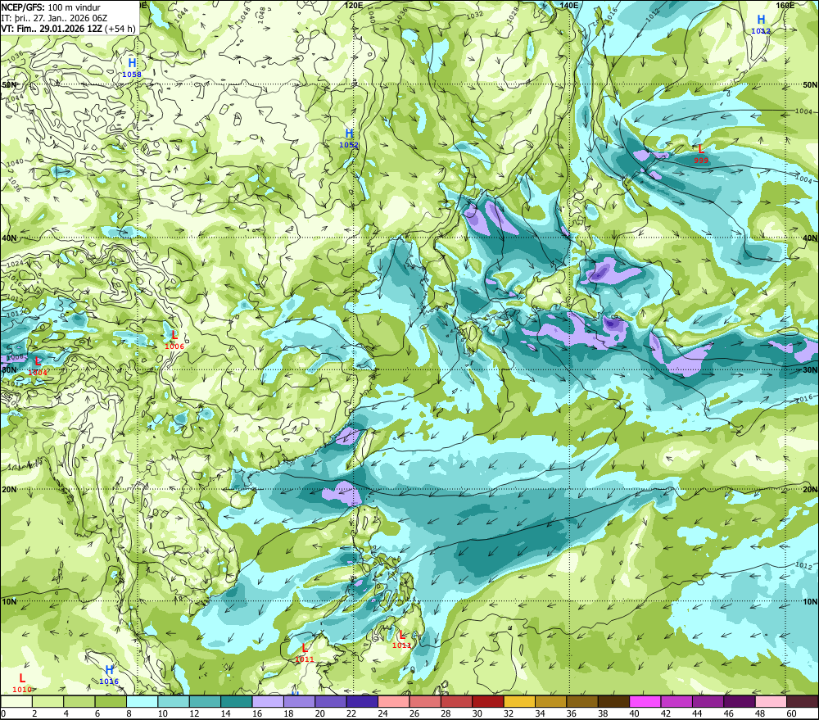
Task: Click the 1032 isobar label at top
Action: point(475,15)
